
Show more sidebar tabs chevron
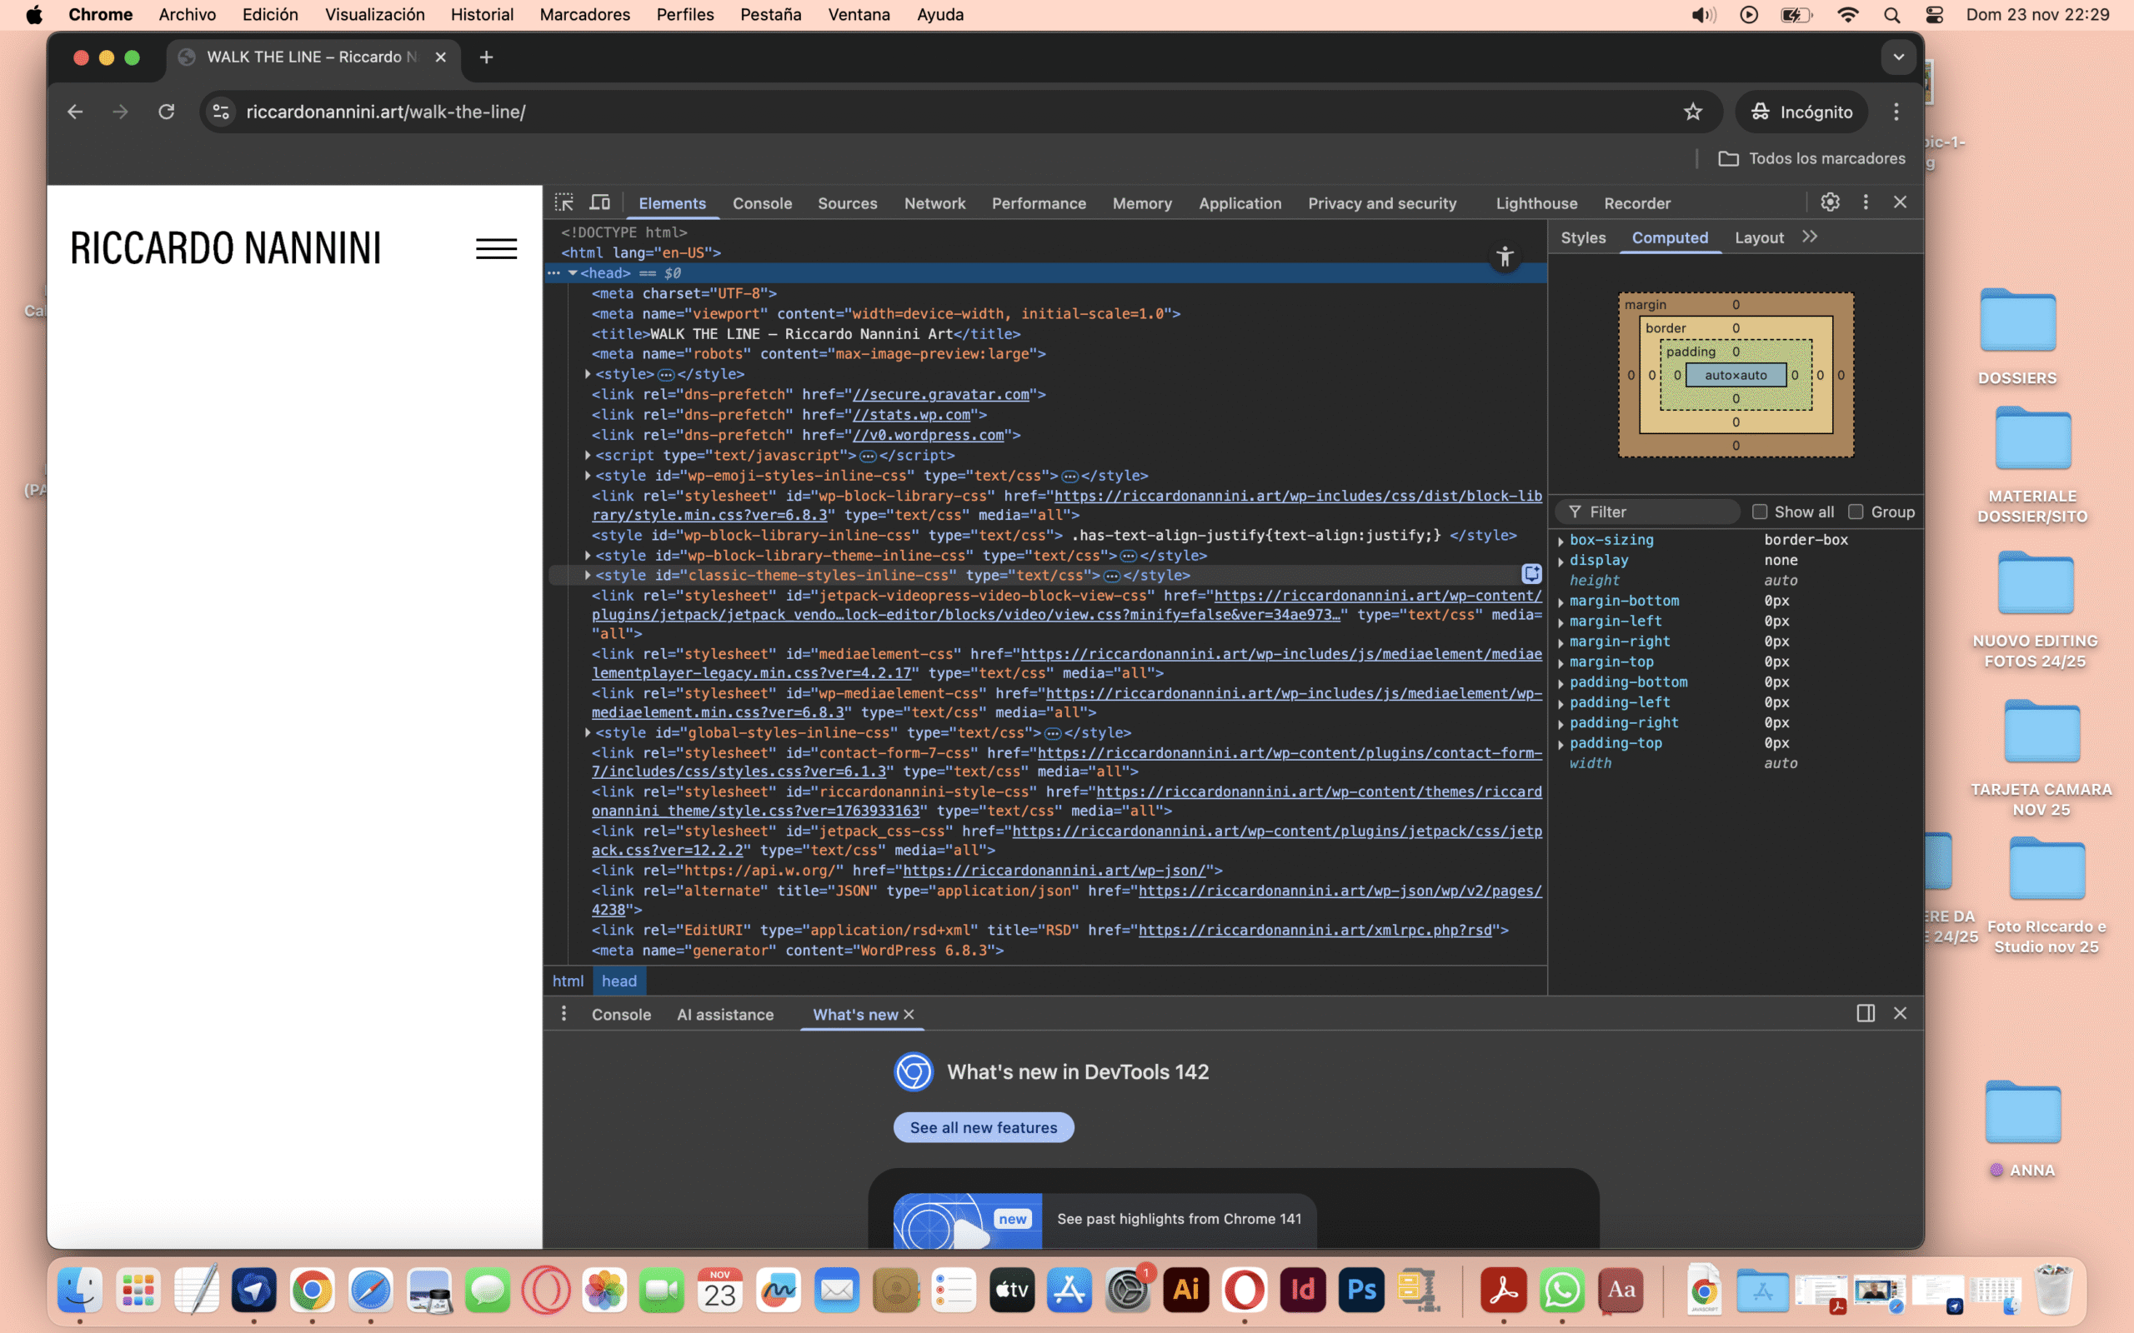pos(1810,237)
